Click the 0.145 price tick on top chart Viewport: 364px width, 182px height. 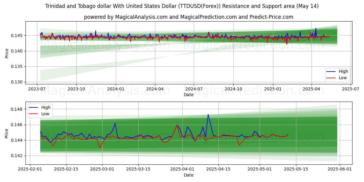[18, 35]
